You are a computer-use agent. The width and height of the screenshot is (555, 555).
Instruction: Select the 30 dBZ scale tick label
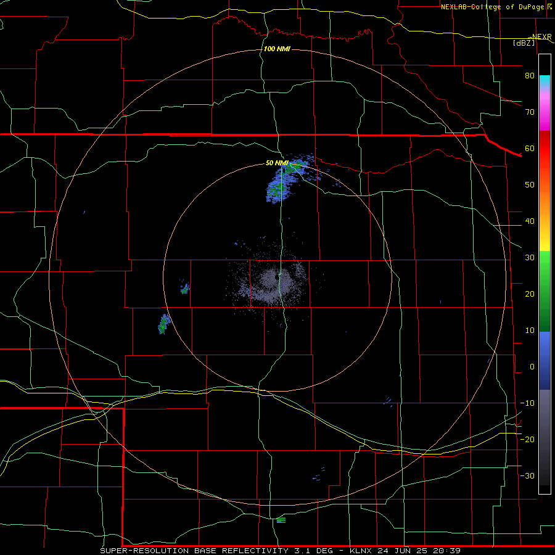tap(530, 258)
